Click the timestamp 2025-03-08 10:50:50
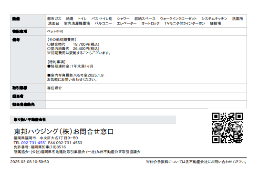This screenshot has height=175, width=269. [x=30, y=162]
